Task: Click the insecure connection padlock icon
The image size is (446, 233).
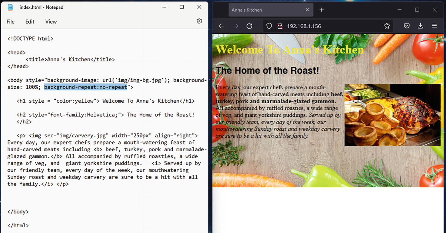Action: pyautogui.click(x=280, y=26)
